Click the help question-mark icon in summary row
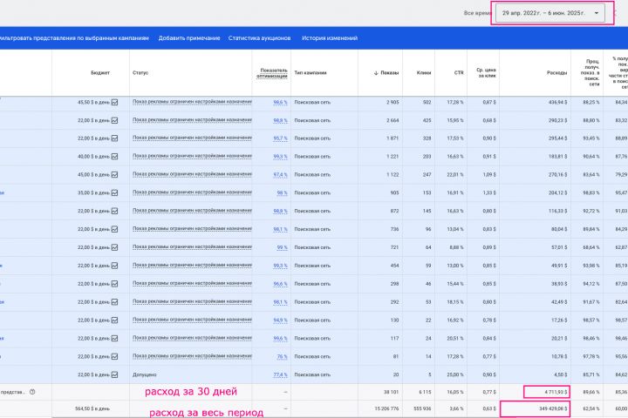The image size is (628, 418). (32, 392)
